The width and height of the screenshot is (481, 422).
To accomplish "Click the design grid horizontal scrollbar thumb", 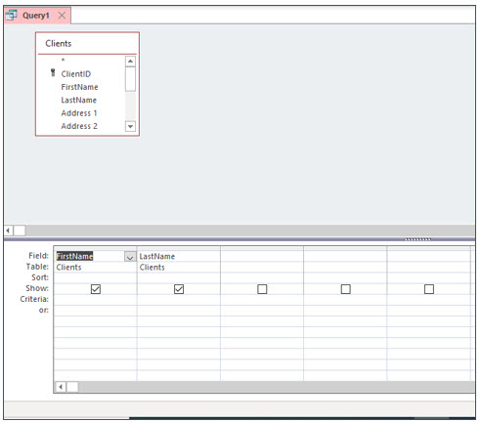I will (72, 387).
